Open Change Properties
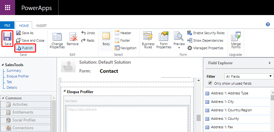The image size is (274, 132). [57, 40]
